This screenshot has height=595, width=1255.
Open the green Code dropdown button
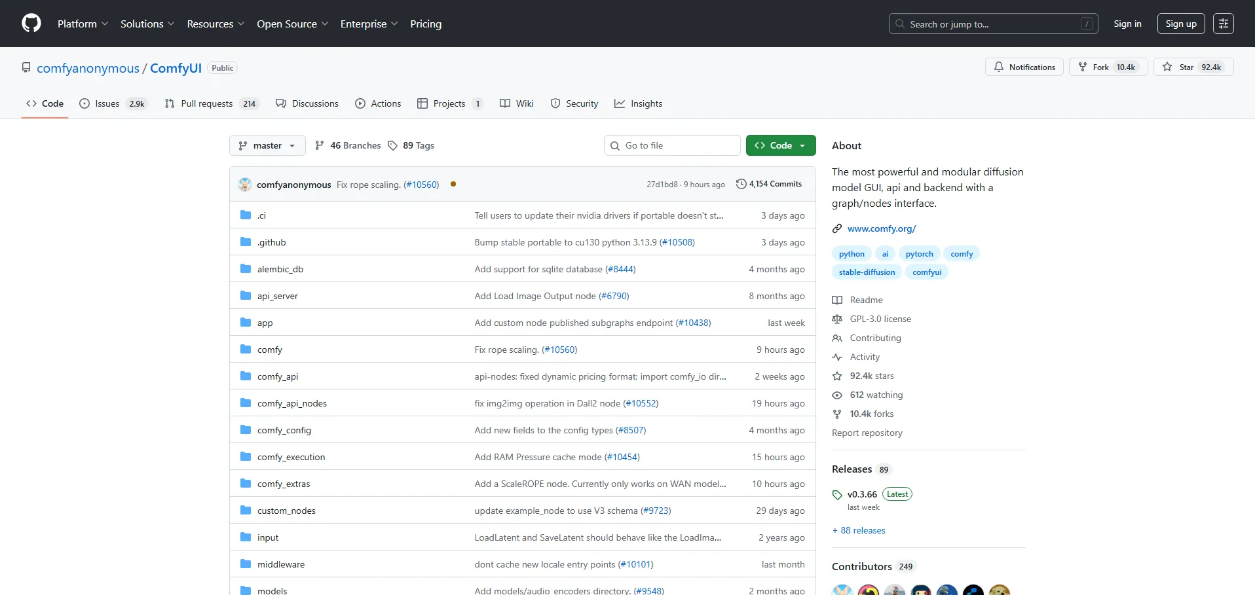pyautogui.click(x=780, y=145)
